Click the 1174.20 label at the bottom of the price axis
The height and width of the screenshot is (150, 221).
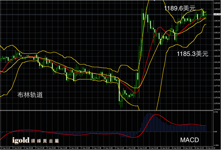tap(217, 109)
